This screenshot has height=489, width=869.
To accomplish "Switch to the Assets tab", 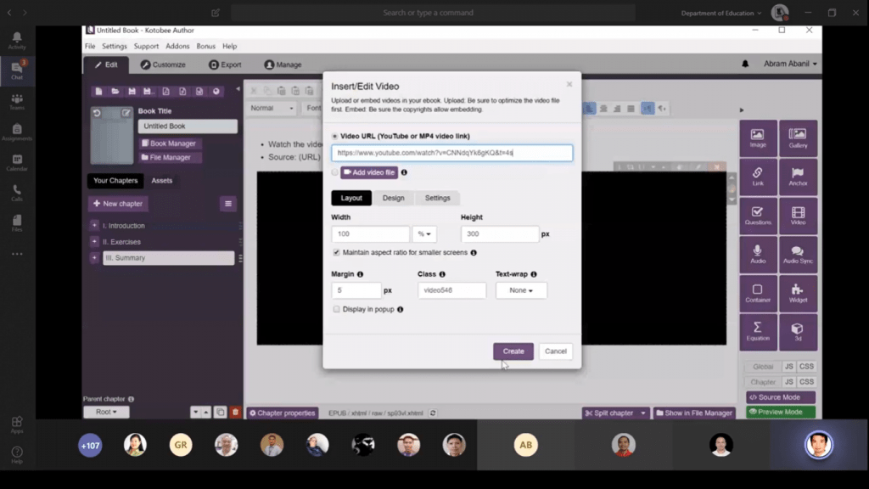I will 162,181.
